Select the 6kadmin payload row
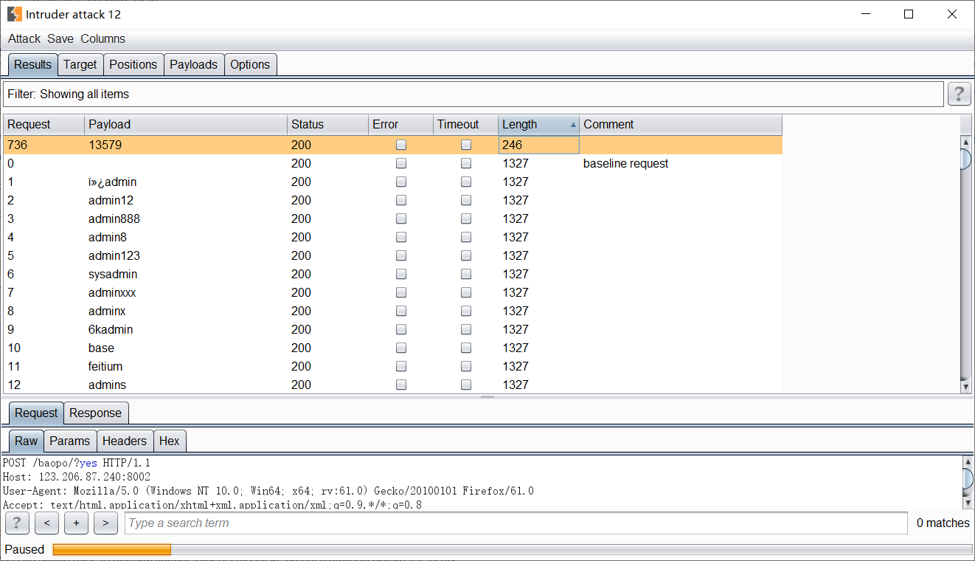975x561 pixels. coord(393,329)
